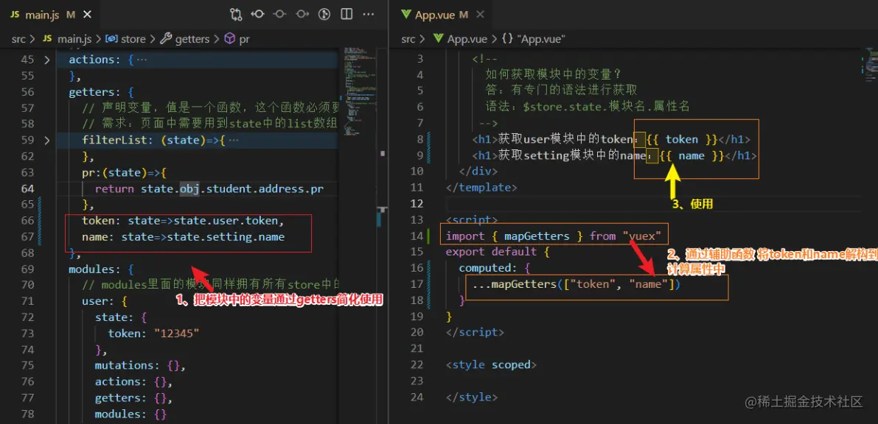Click 'token: "12345"' on line 73
878x424 pixels.
[154, 334]
